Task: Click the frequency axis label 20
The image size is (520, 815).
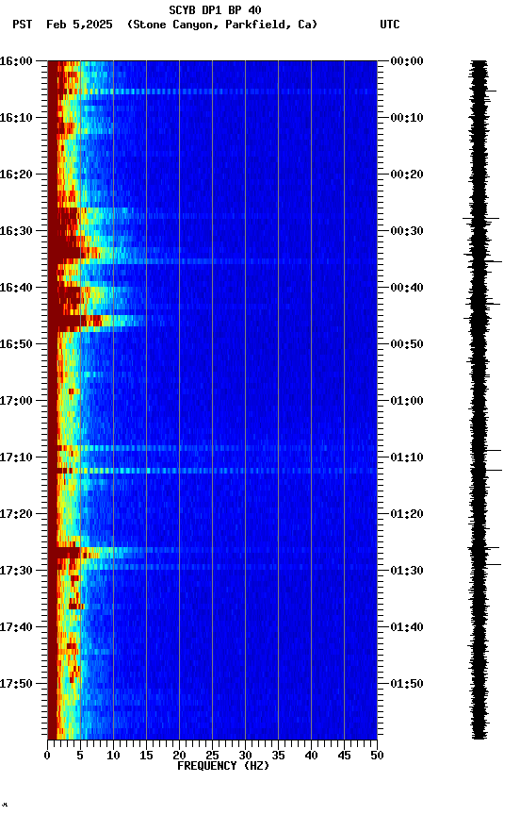Action: click(179, 756)
